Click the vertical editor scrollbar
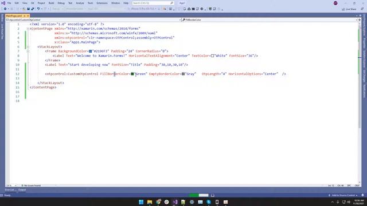The image size is (367, 206). click(x=360, y=103)
